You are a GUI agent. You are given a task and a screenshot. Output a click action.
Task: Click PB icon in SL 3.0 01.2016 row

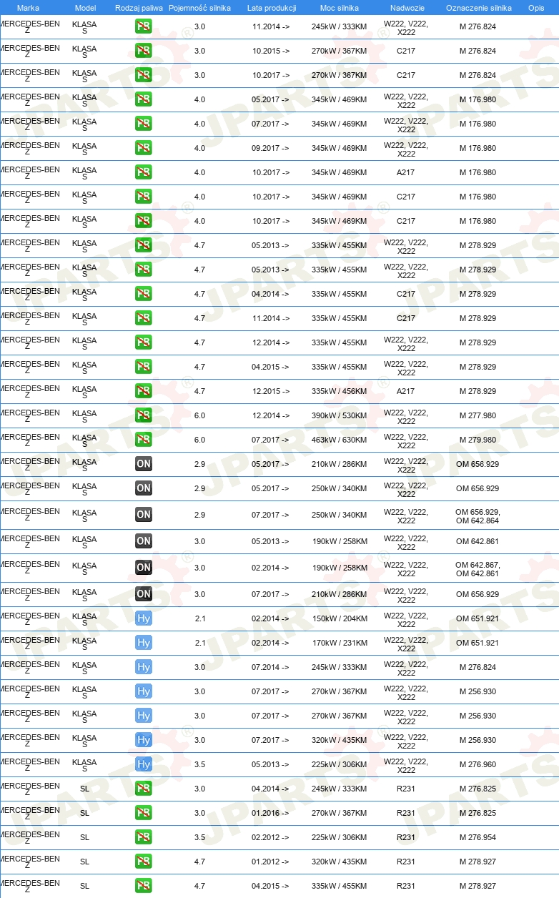144,814
